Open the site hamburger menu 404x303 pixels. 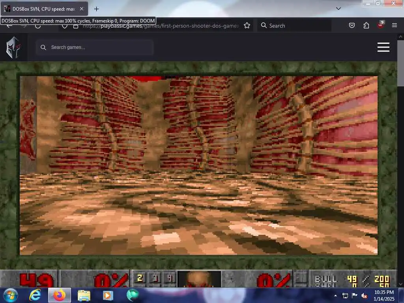coord(383,47)
